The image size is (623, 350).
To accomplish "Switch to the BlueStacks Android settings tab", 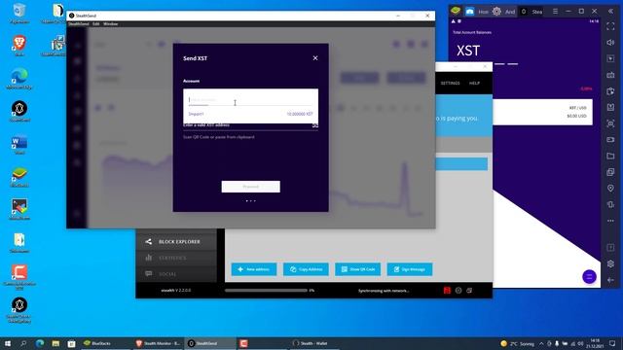I will (503, 12).
